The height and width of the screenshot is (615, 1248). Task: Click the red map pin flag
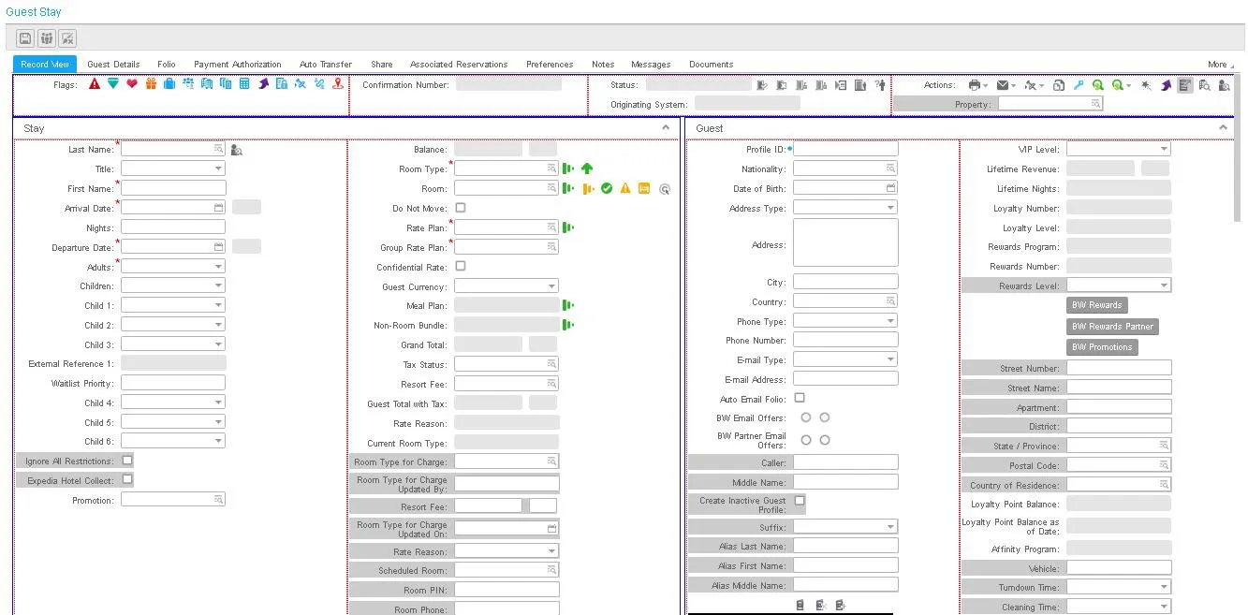[x=338, y=84]
